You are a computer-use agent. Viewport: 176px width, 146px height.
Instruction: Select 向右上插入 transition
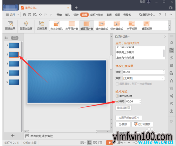pyautogui.click(x=57, y=26)
